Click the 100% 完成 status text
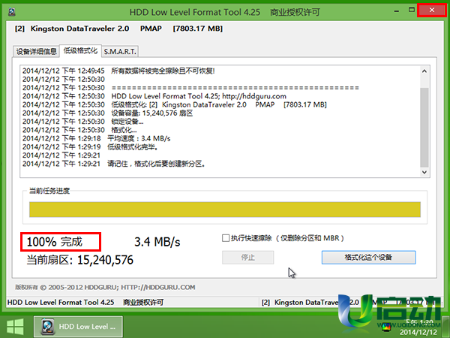Image resolution: width=450 pixels, height=338 pixels. (x=55, y=242)
